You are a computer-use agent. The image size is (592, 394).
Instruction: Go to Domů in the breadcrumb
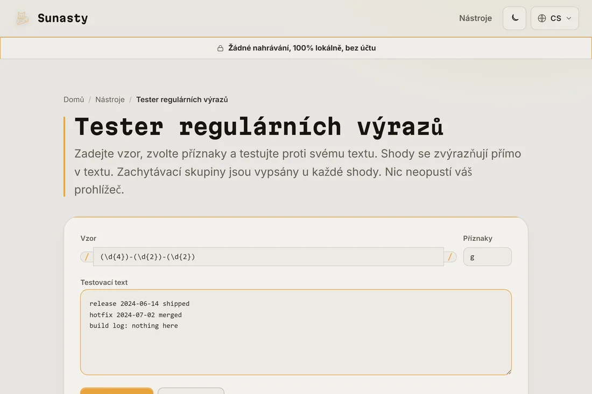pos(74,99)
